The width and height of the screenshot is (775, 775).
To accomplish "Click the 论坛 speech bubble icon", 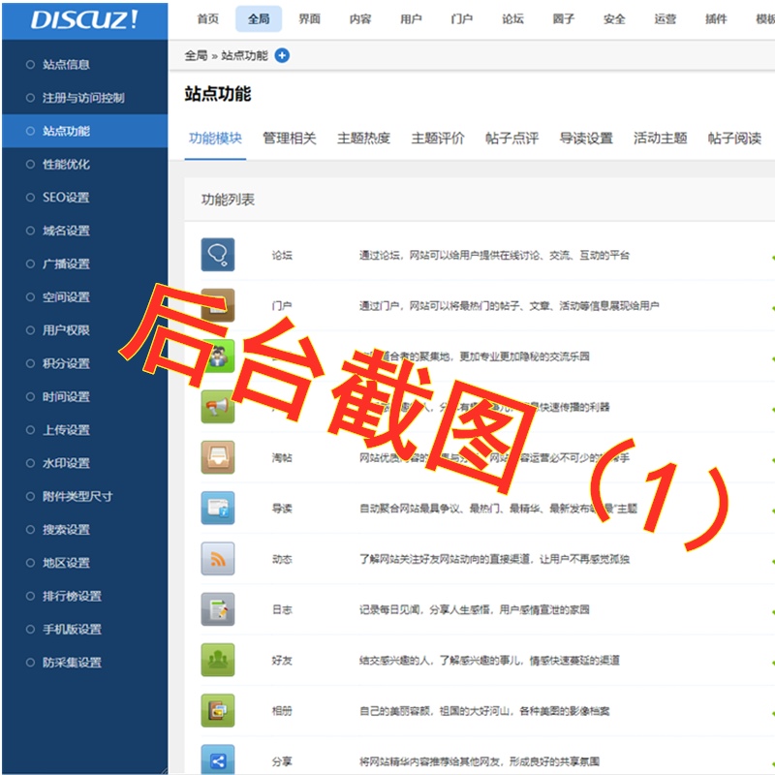I will [218, 255].
